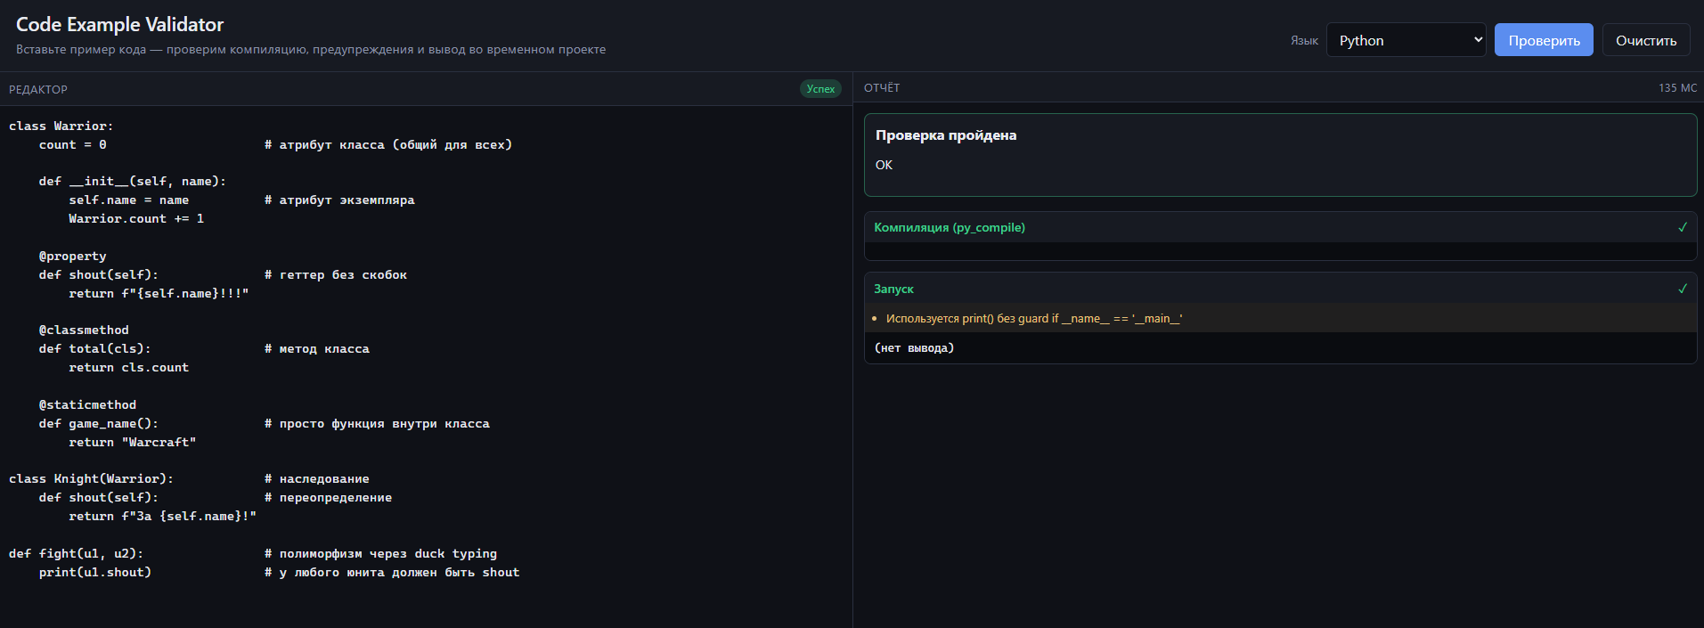Screen dimensions: 1704x628
Task: Click the Очистить button
Action: [x=1646, y=40]
